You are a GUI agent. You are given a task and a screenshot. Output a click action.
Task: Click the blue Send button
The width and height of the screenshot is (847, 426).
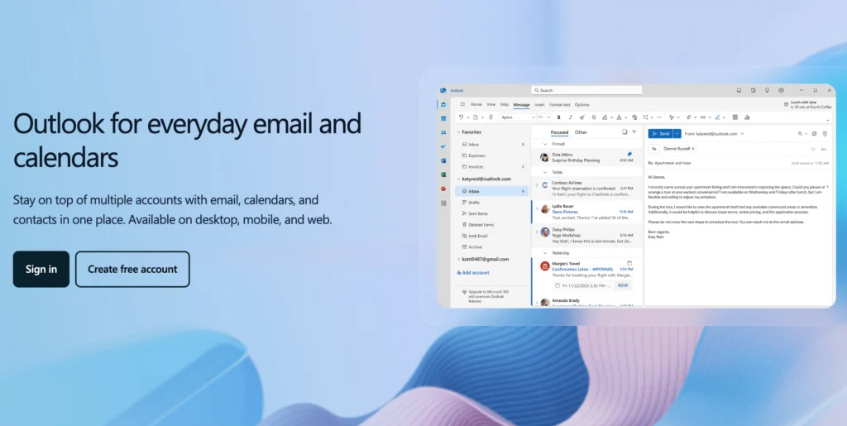tap(660, 133)
